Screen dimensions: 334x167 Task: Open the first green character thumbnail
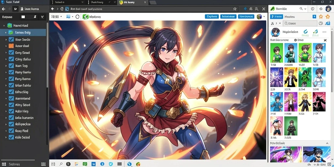coord(277,53)
